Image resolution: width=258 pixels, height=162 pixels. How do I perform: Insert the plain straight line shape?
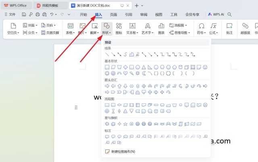(x=107, y=54)
